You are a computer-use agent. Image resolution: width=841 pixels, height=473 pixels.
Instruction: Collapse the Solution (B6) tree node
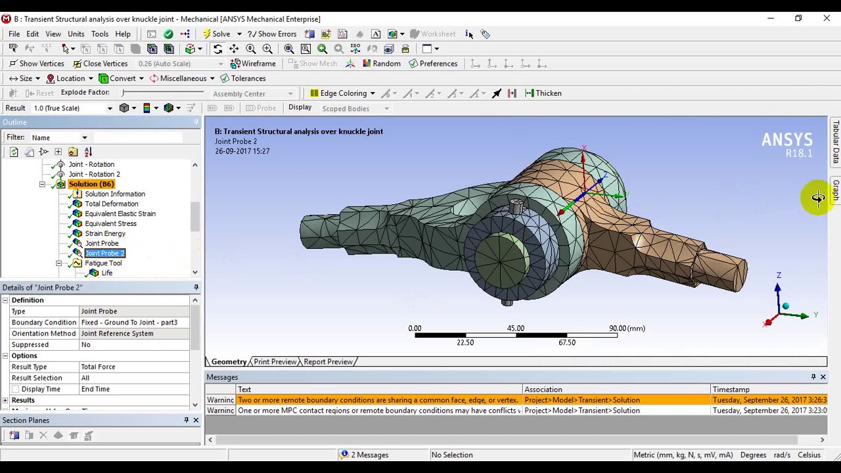point(42,185)
